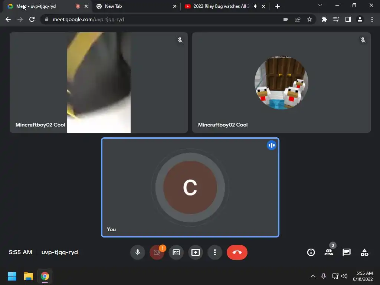The height and width of the screenshot is (285, 380).
Task: Open the Activities shapes icon
Action: (x=364, y=252)
